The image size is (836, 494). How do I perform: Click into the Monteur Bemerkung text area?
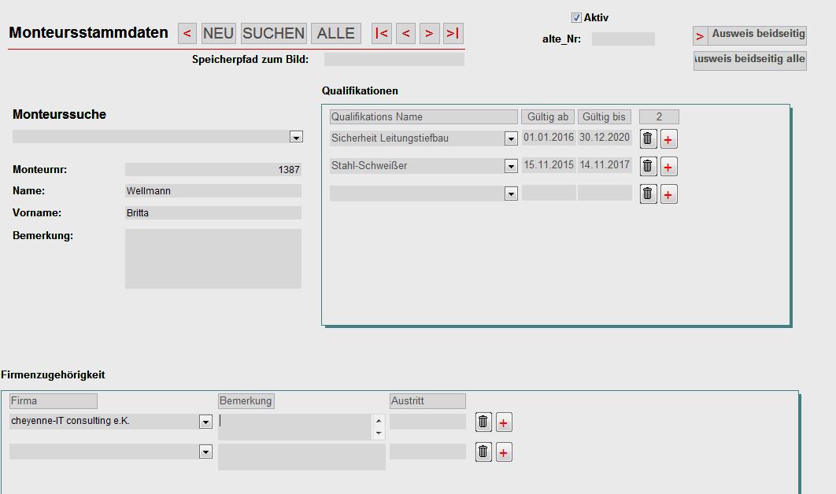pyautogui.click(x=213, y=258)
